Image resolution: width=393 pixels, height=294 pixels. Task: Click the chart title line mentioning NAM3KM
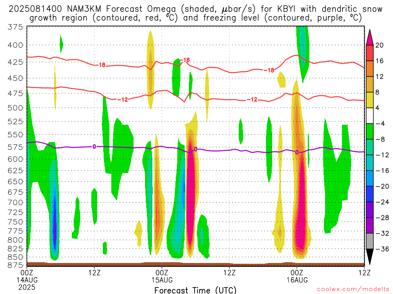click(195, 9)
